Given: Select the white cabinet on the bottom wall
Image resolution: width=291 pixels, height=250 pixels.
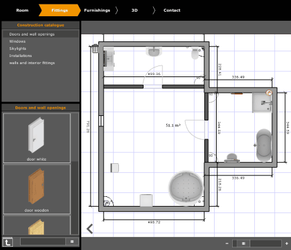Looking at the screenshot, I should coord(146,200).
